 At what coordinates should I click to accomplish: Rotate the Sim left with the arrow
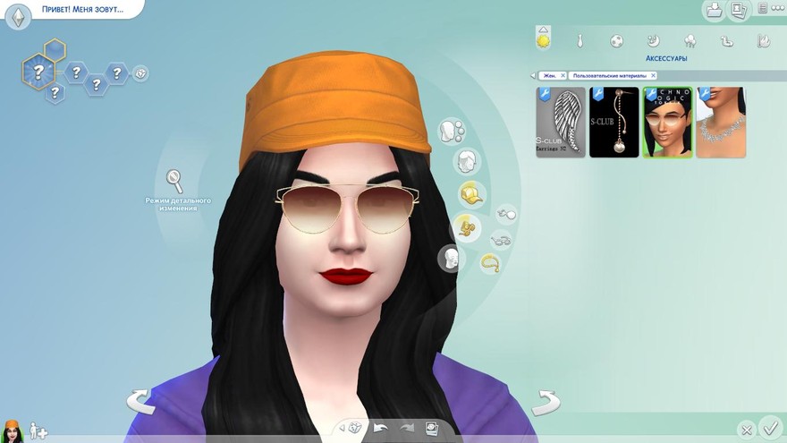click(x=140, y=401)
